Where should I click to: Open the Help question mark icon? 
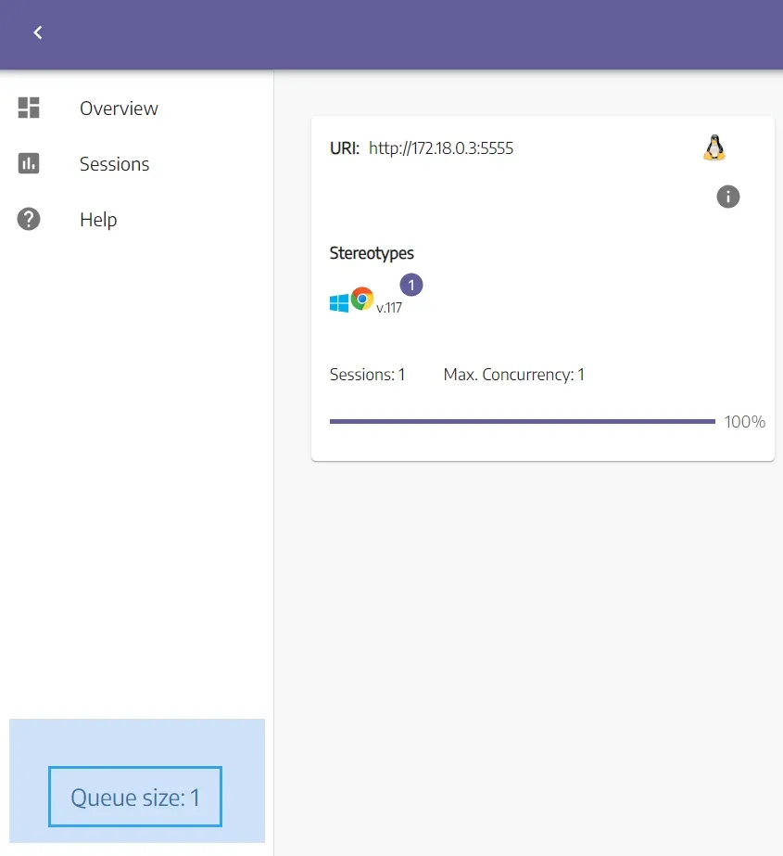coord(28,219)
